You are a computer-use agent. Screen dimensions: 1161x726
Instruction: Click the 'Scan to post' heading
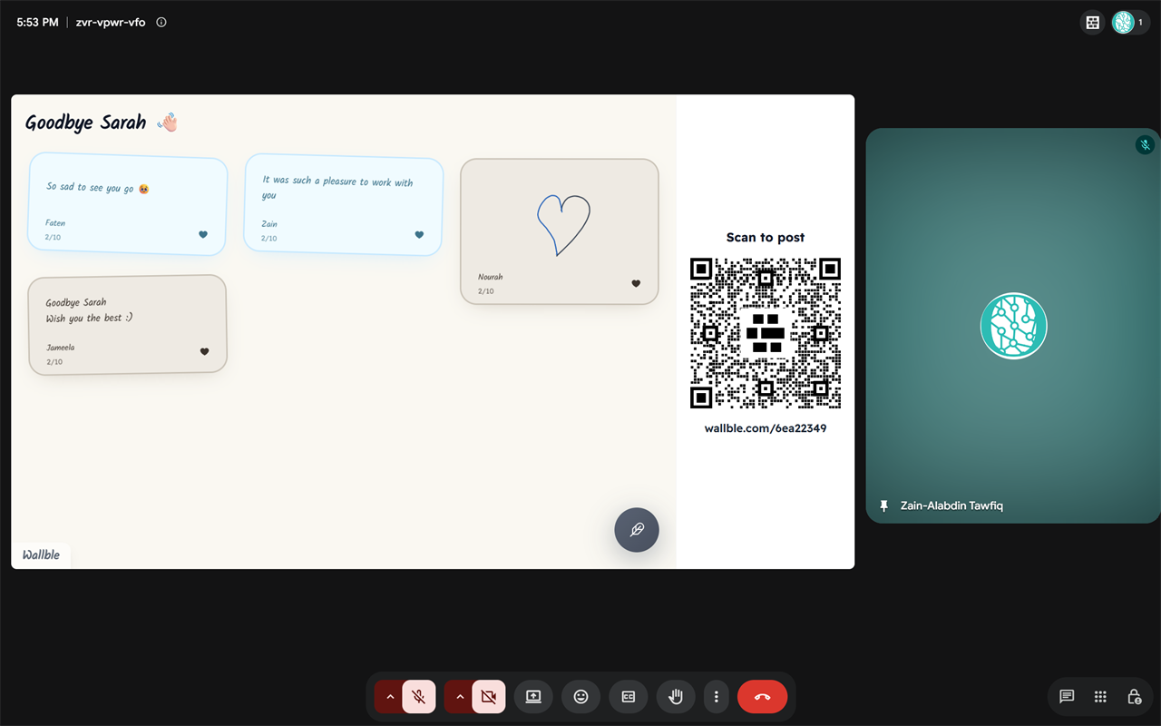coord(766,238)
